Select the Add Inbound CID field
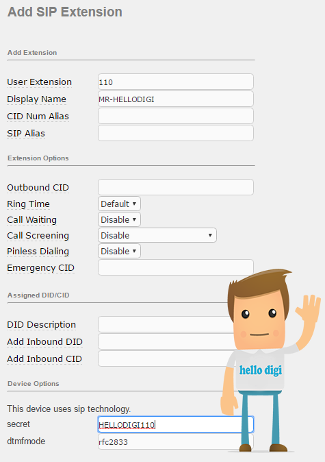325x462 pixels. (166, 358)
